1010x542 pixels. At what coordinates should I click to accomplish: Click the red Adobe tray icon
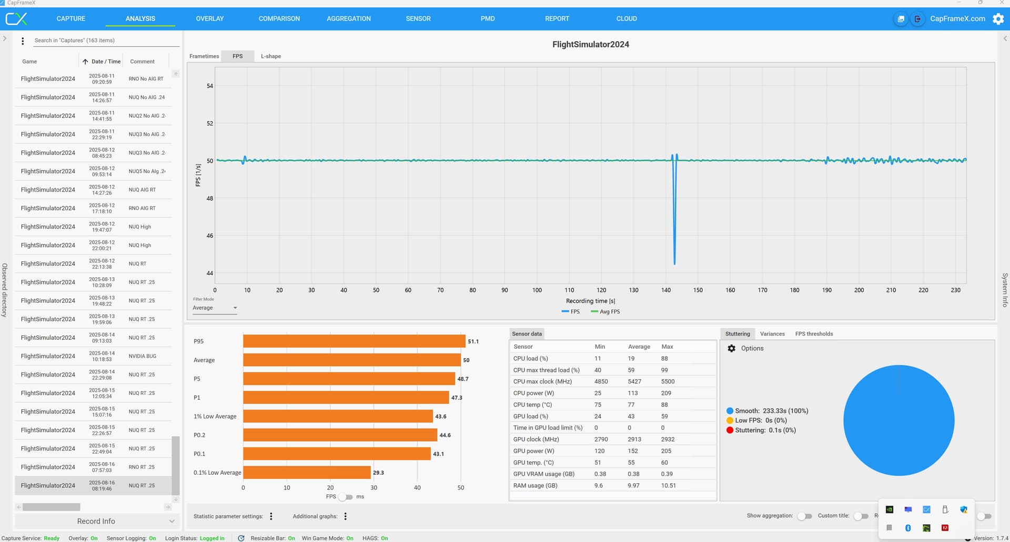coord(945,528)
